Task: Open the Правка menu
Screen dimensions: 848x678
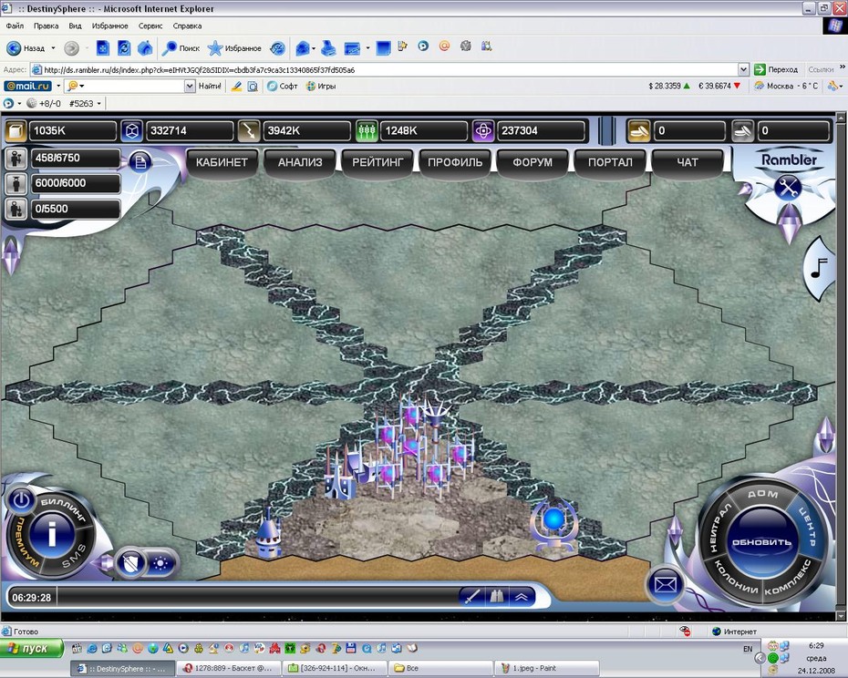Action: tap(46, 26)
